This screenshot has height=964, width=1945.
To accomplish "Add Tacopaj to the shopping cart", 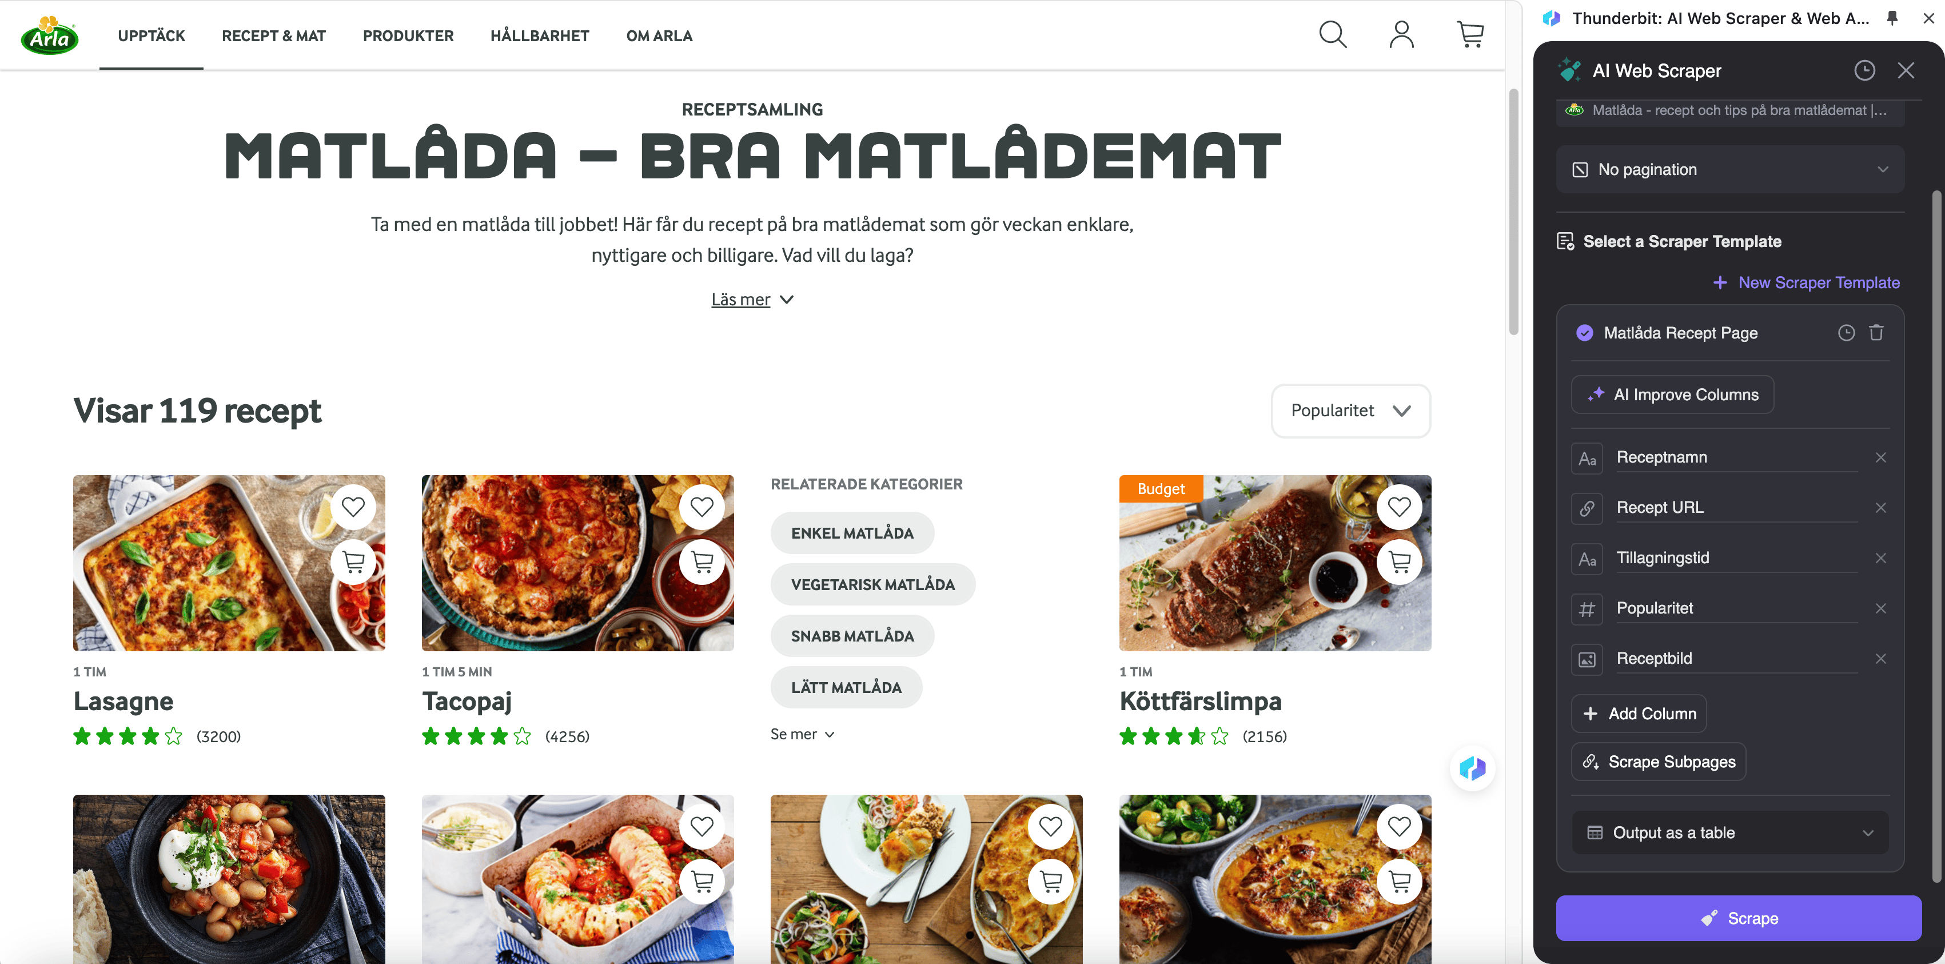I will click(x=702, y=561).
